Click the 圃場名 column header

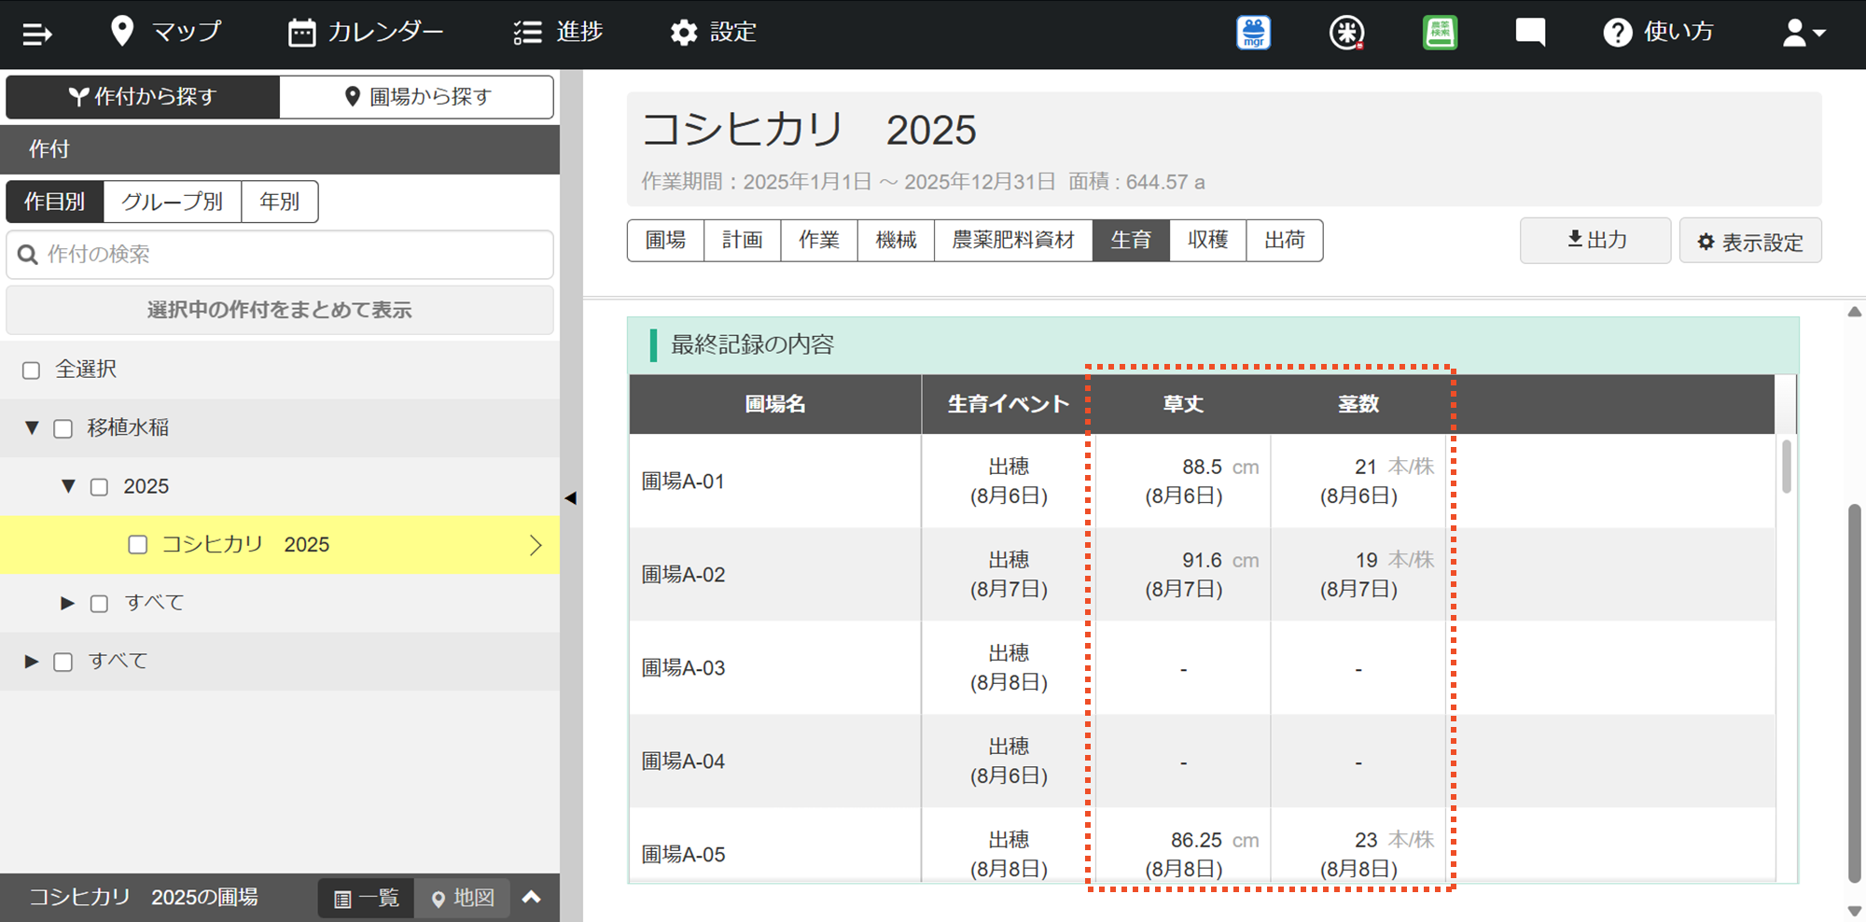pos(775,404)
